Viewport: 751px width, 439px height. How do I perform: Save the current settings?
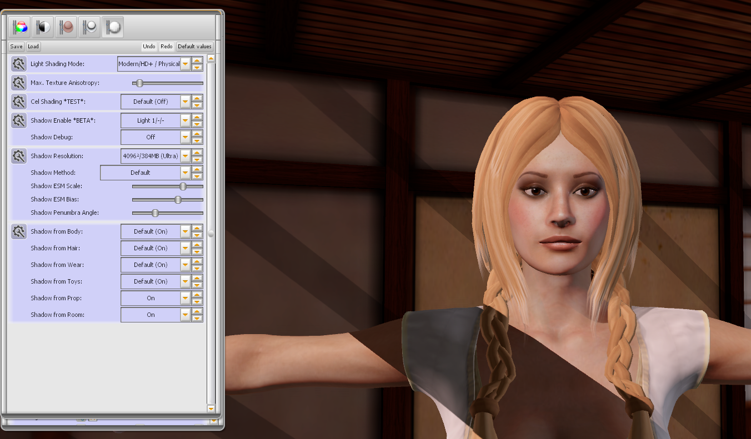(17, 47)
